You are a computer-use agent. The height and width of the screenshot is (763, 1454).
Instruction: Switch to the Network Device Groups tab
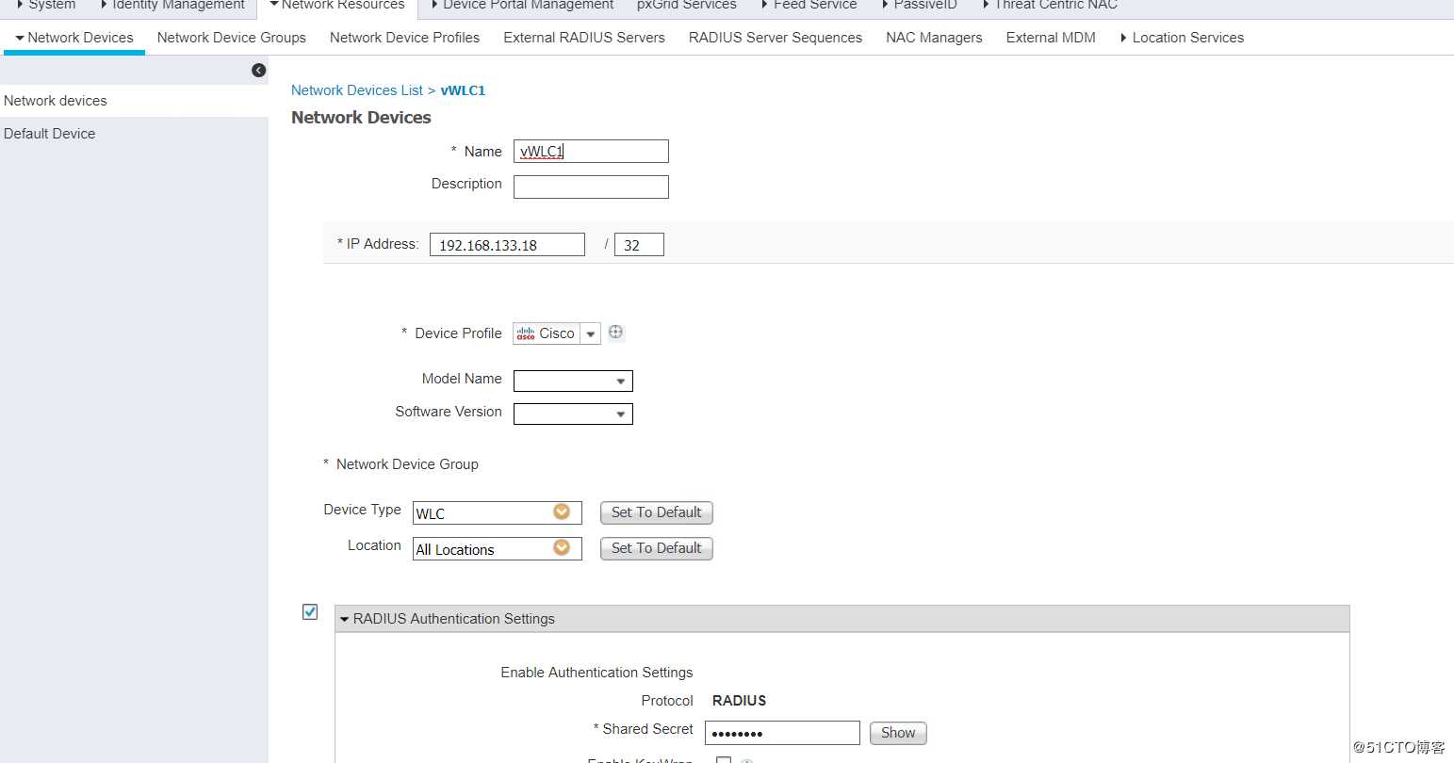tap(232, 38)
